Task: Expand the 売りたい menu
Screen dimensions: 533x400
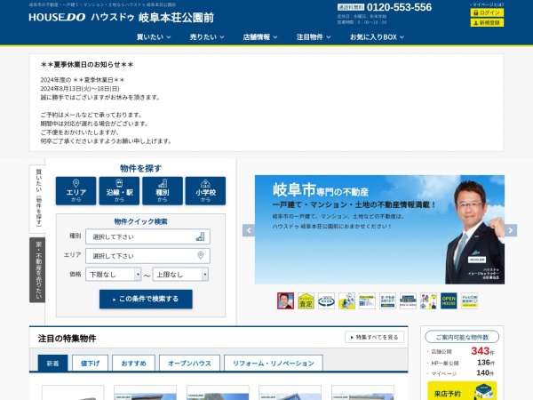Action: point(207,37)
